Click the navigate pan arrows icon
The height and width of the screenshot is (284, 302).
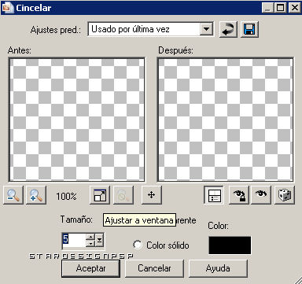pyautogui.click(x=152, y=195)
